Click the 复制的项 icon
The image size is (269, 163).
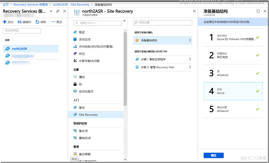(75, 138)
